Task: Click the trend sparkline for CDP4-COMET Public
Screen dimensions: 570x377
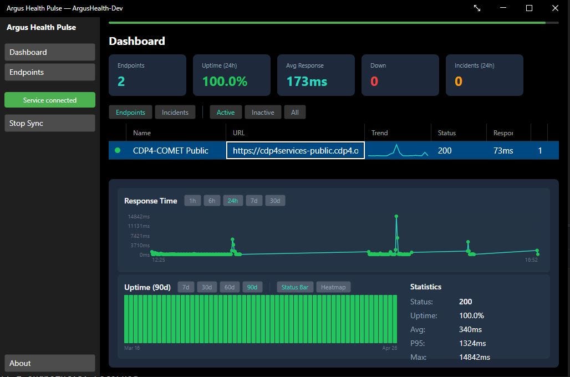Action: [398, 150]
